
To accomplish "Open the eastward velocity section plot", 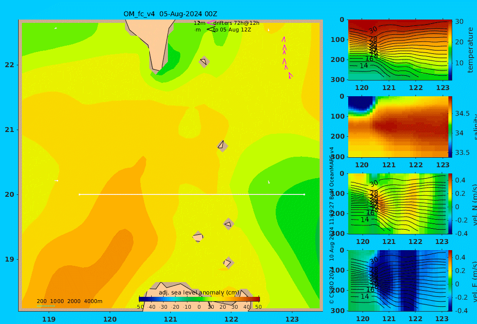I will coord(398,281).
